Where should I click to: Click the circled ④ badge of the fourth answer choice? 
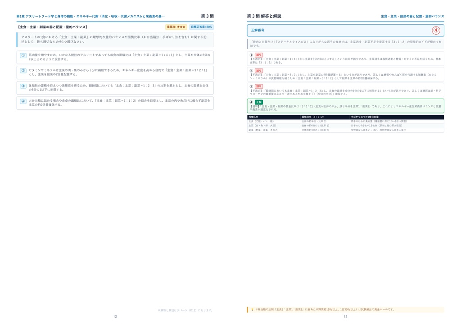[x=23, y=101]
